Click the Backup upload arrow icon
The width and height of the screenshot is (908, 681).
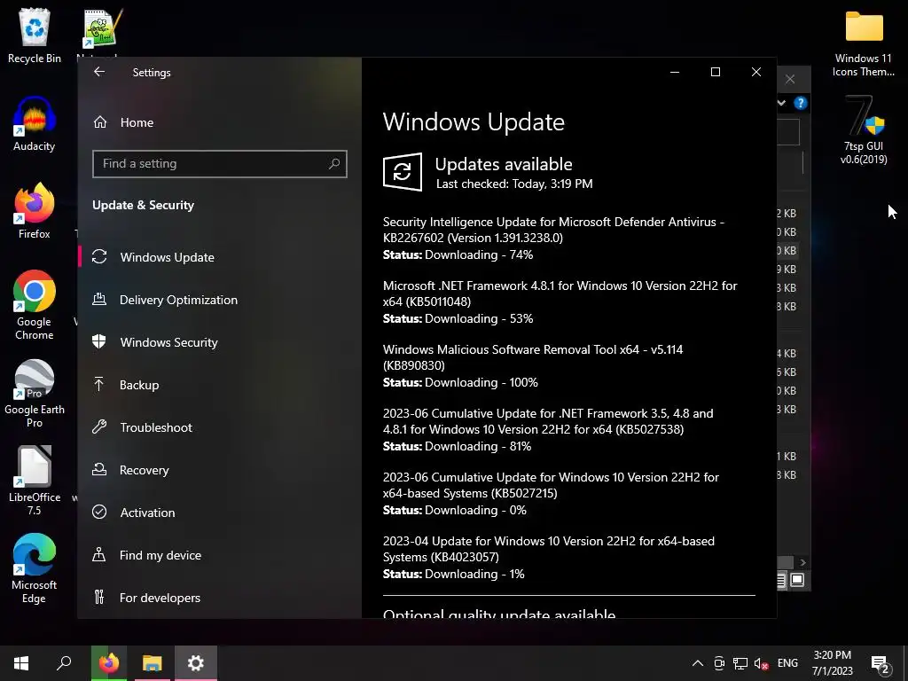[x=99, y=384]
